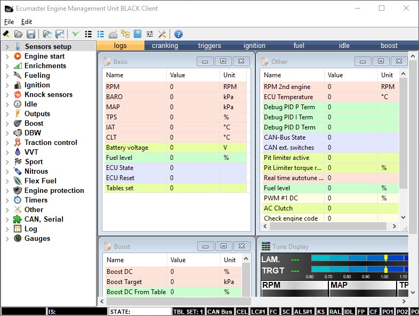
Task: Click the Save project floppy disk icon
Action: click(x=31, y=34)
